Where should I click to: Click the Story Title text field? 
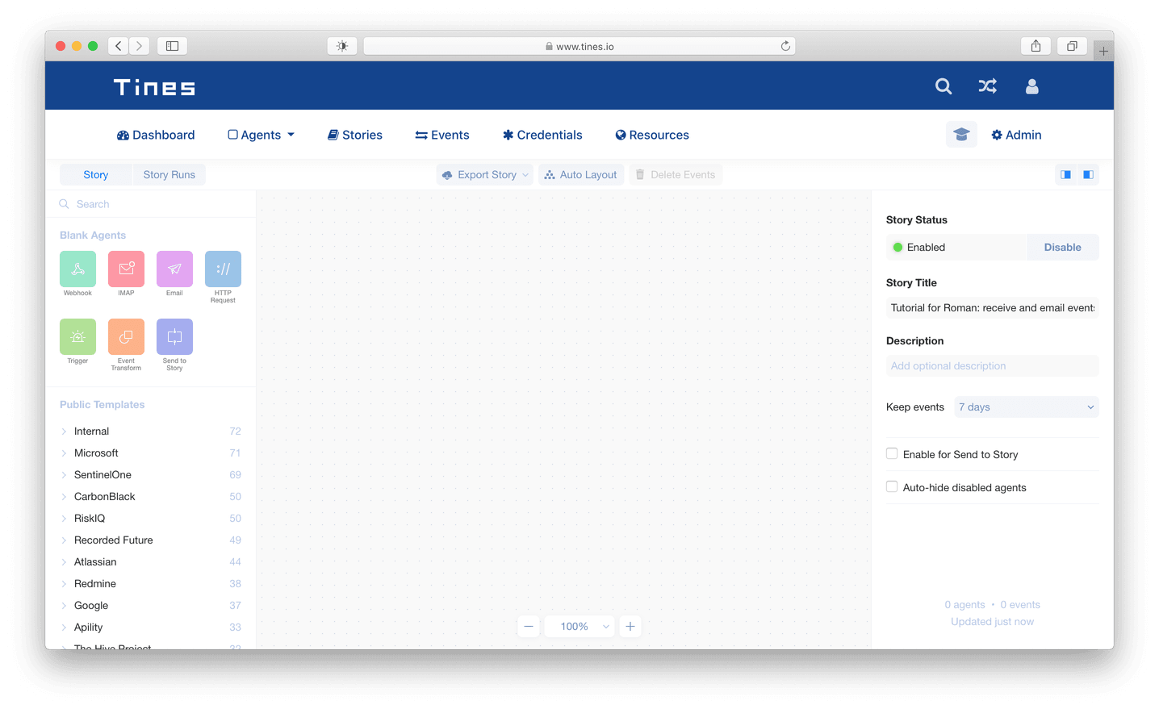click(x=992, y=308)
